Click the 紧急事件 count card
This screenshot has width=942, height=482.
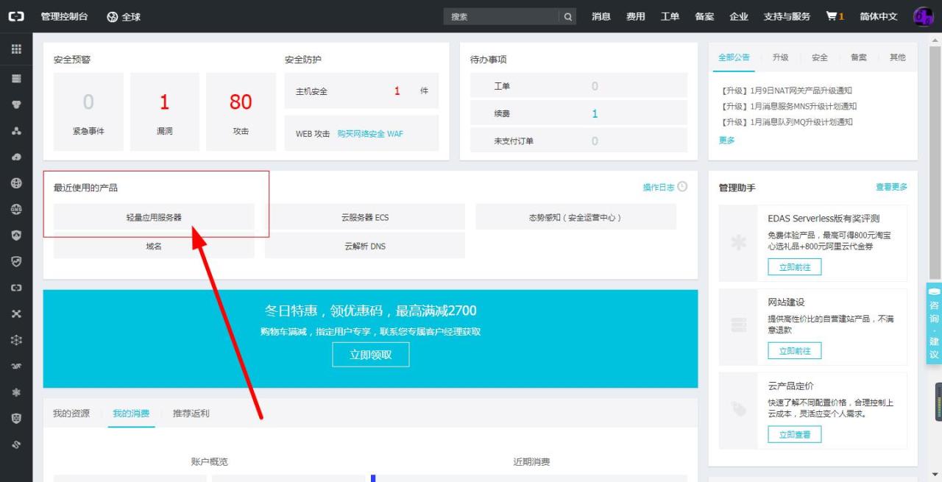click(x=88, y=111)
